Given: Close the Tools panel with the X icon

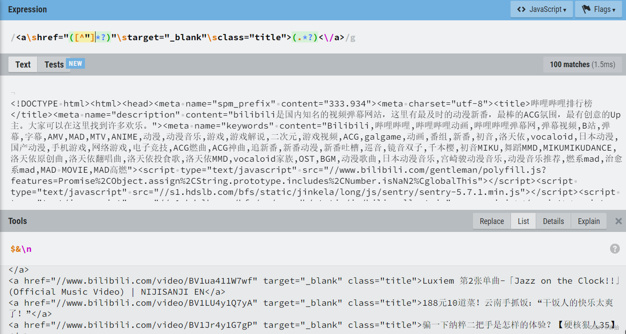Looking at the screenshot, I should [x=618, y=221].
